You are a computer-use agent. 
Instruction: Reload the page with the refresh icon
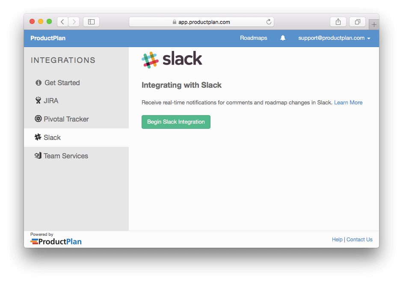269,22
